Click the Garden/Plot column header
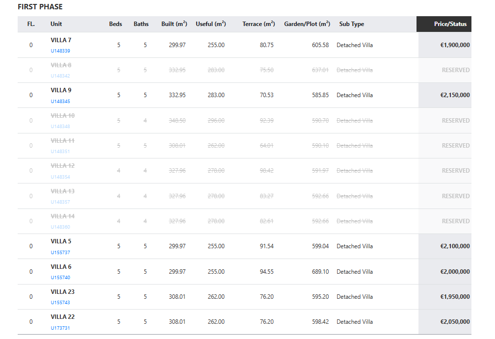The image size is (495, 339). pyautogui.click(x=307, y=24)
